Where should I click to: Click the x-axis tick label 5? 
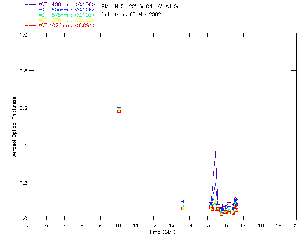29,225
